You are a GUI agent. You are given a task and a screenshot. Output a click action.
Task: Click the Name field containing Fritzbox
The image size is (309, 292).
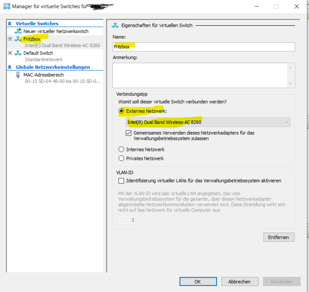coord(204,47)
